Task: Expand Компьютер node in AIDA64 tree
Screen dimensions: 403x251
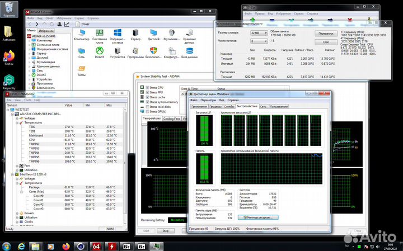Action: pyautogui.click(x=29, y=41)
